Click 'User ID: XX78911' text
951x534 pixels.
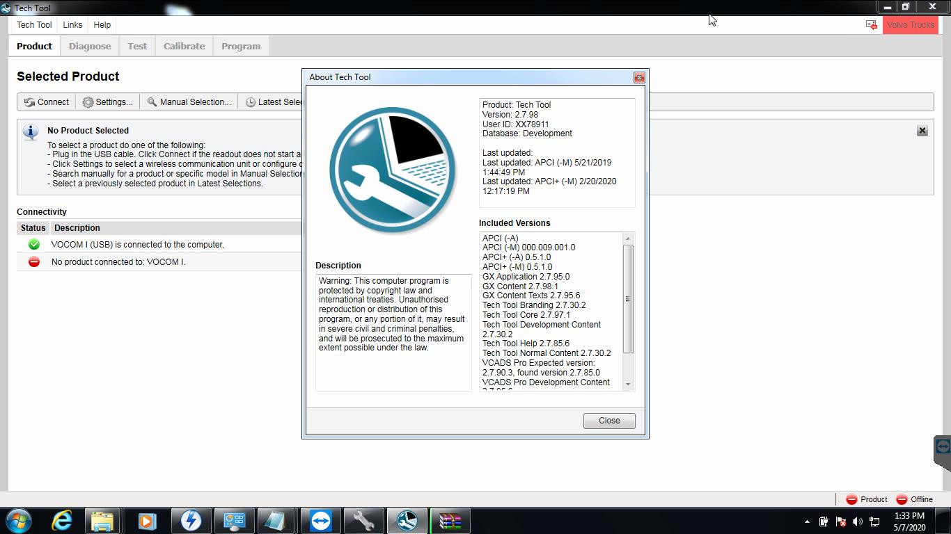515,124
